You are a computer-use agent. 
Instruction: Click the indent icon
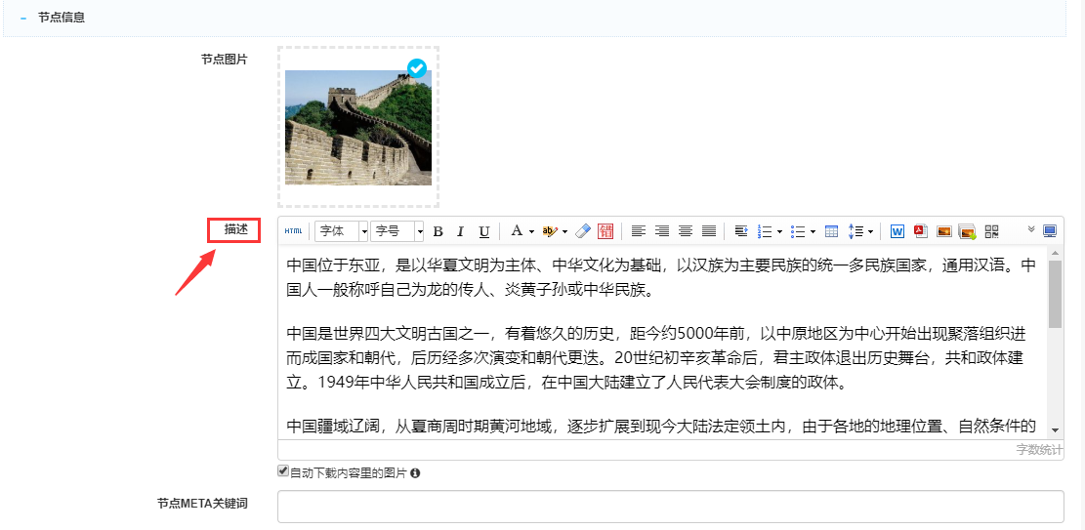point(741,231)
